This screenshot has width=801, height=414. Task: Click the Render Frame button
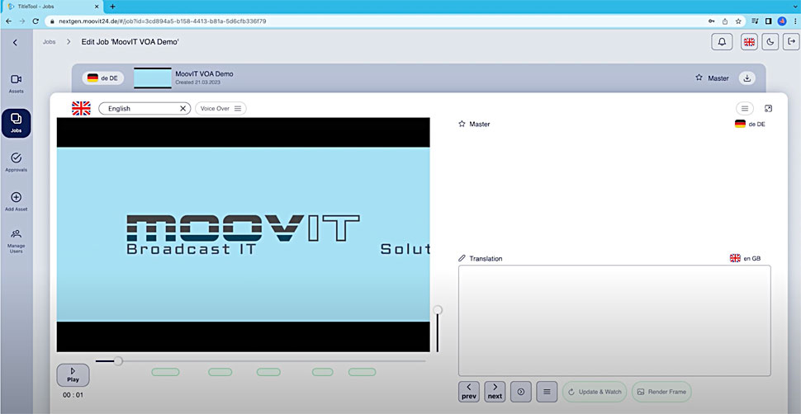pyautogui.click(x=661, y=392)
